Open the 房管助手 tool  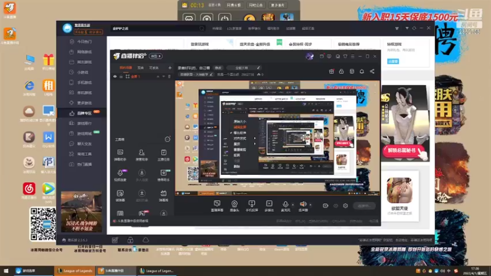[x=142, y=155]
